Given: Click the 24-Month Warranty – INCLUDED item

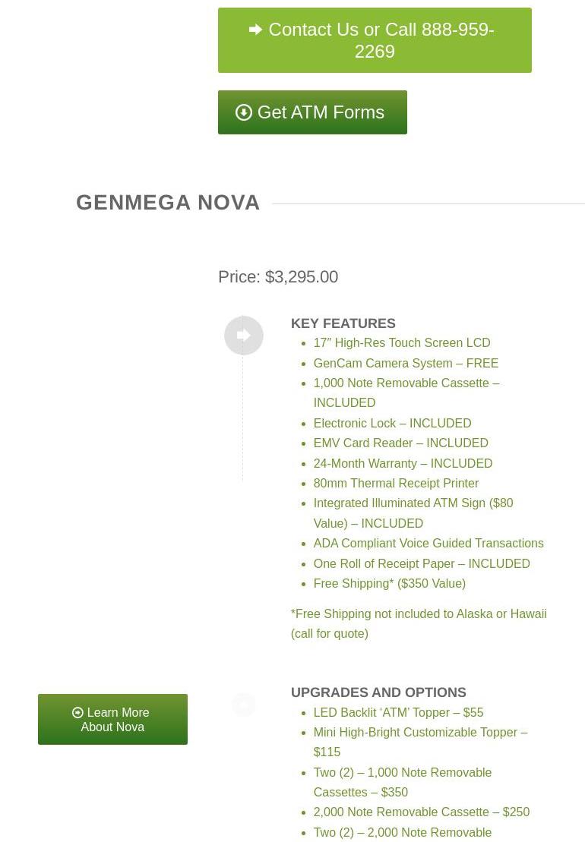Looking at the screenshot, I should pyautogui.click(x=403, y=463).
